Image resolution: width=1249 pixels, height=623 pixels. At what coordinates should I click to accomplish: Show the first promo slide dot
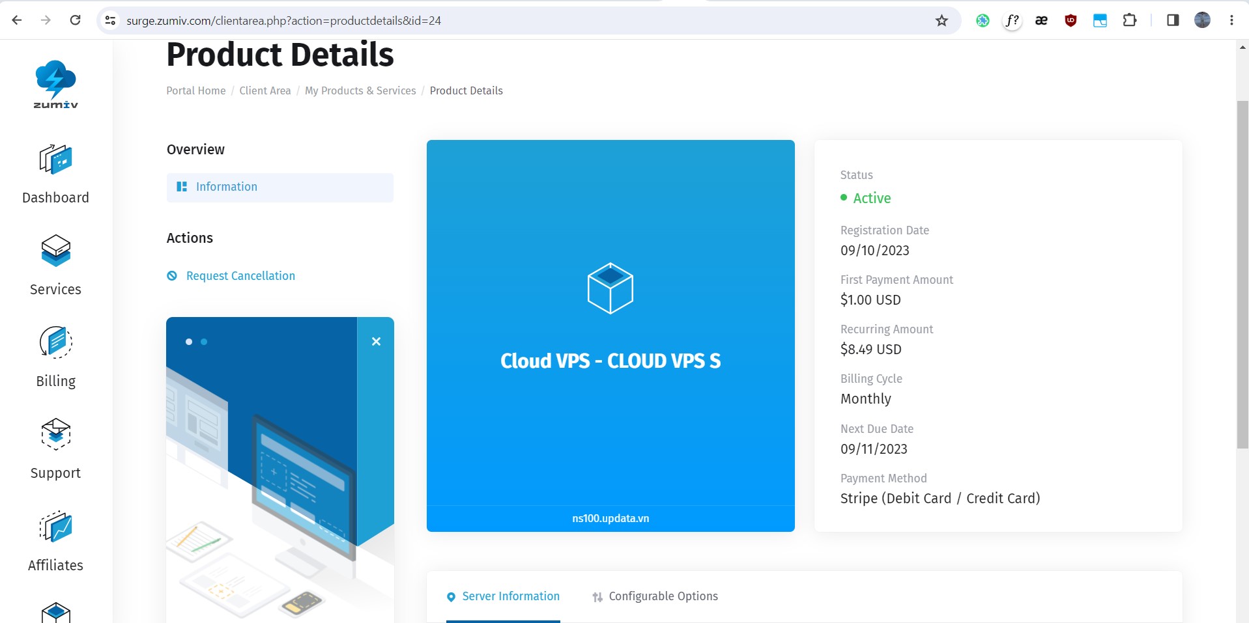coord(189,342)
